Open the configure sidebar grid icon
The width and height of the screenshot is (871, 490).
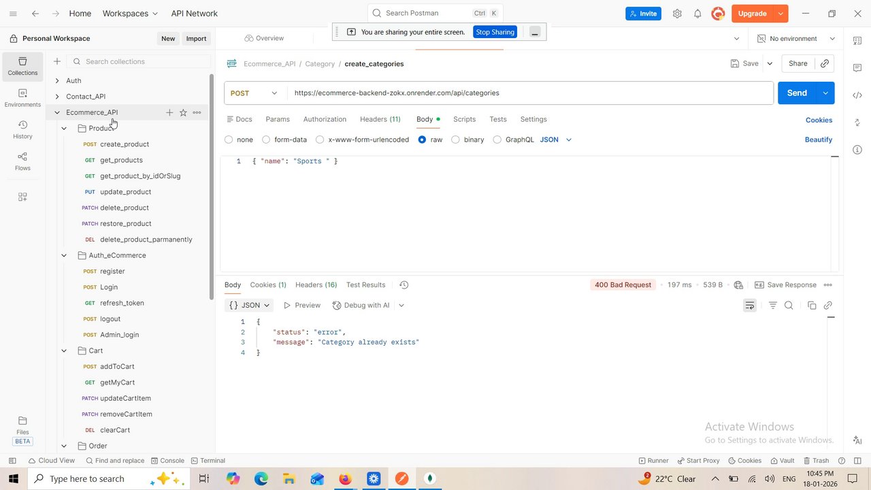[22, 197]
